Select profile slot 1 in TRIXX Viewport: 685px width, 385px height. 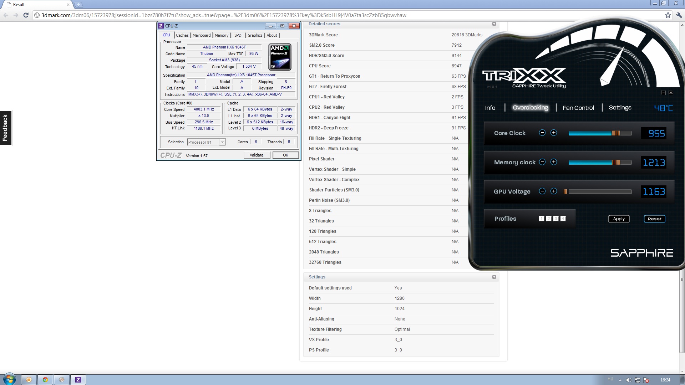coord(542,219)
